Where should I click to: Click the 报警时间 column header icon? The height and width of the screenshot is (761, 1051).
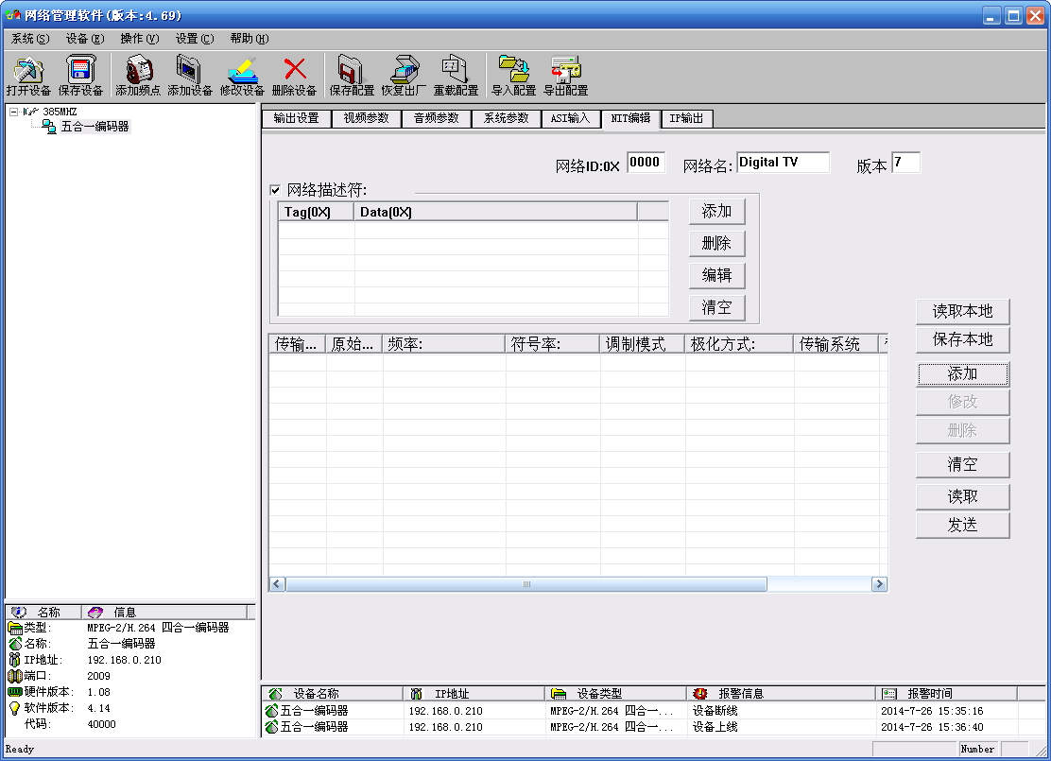pos(889,693)
